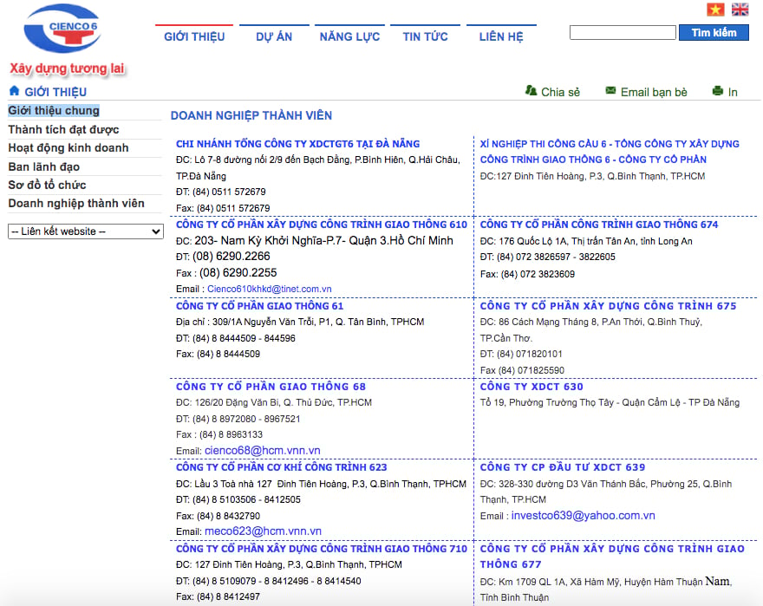Switch language with the Vietnamese flag icon

coord(715,10)
